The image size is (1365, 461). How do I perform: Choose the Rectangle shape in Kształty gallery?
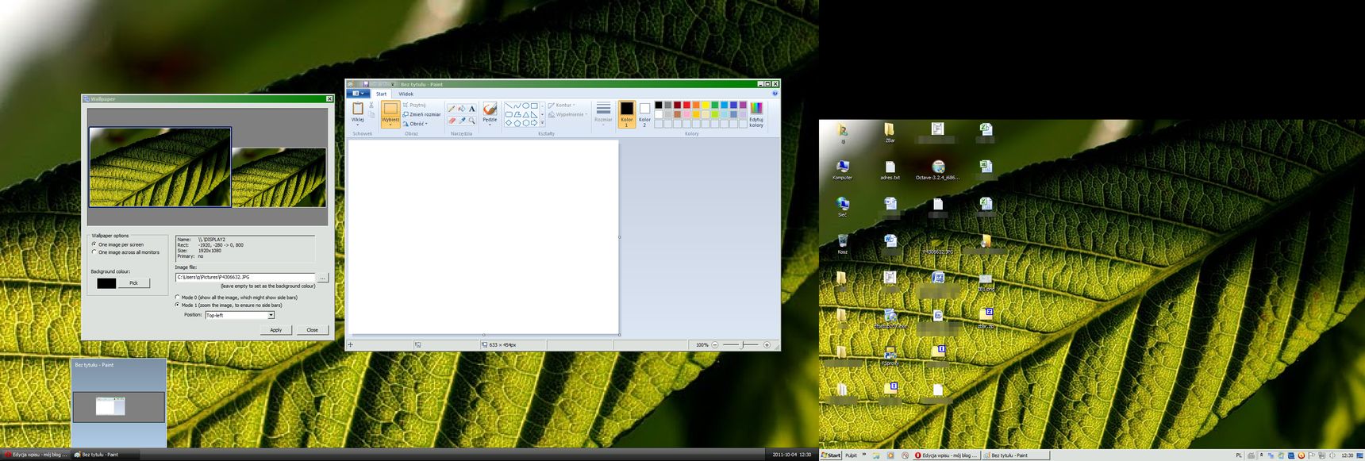(x=534, y=106)
